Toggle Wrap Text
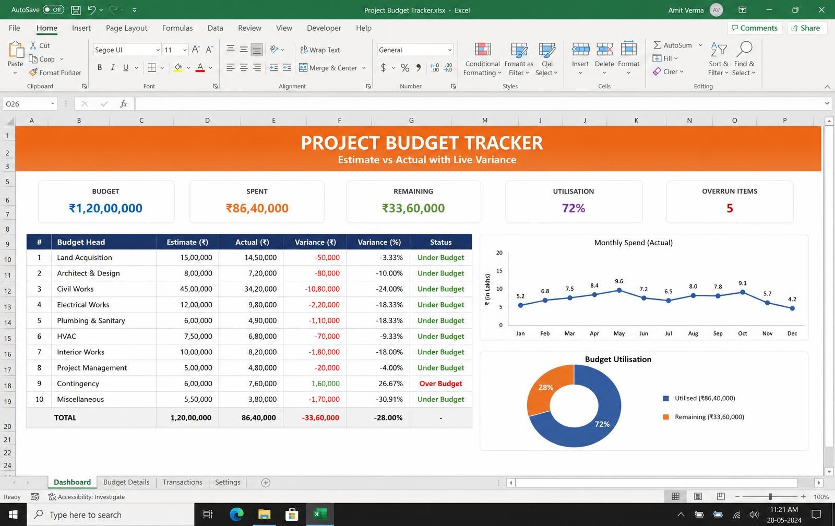Screen dimensions: 835x526 320,50
